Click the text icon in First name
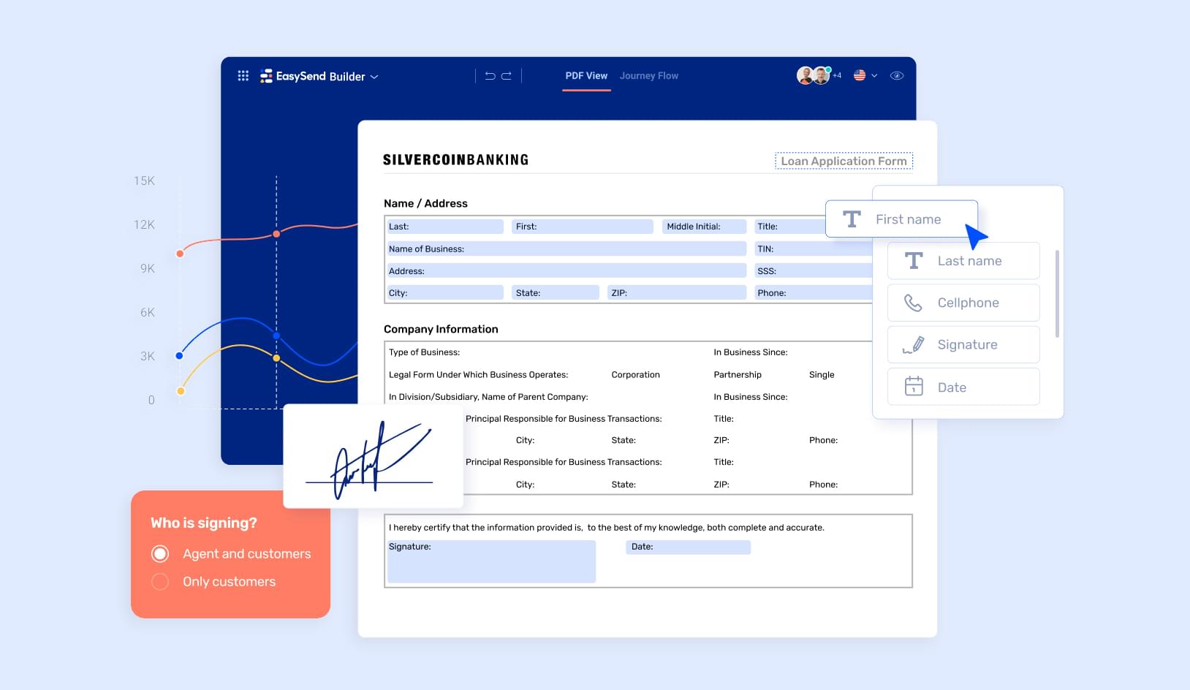The width and height of the screenshot is (1190, 690). click(852, 219)
